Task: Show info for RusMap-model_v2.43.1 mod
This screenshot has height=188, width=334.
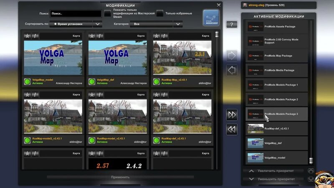Action: [100, 95]
